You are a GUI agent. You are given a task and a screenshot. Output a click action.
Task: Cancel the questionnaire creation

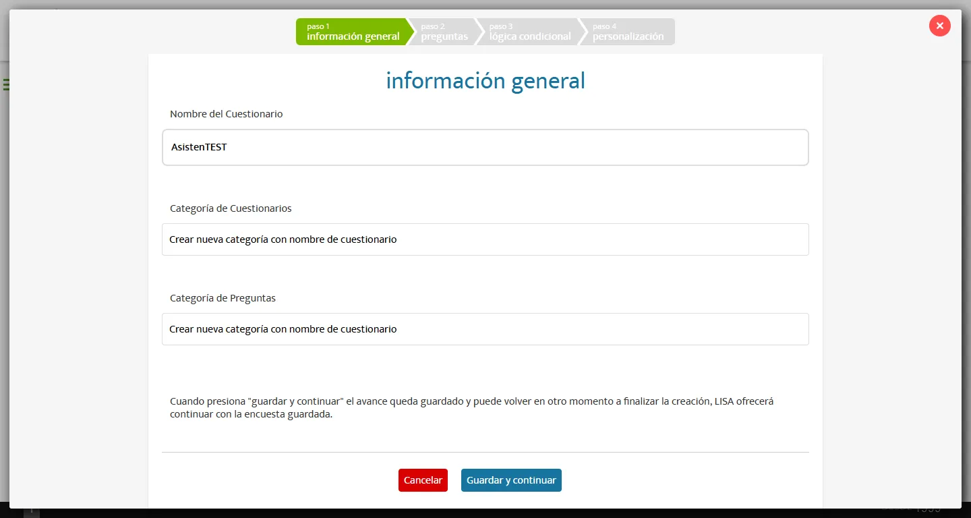pos(423,480)
